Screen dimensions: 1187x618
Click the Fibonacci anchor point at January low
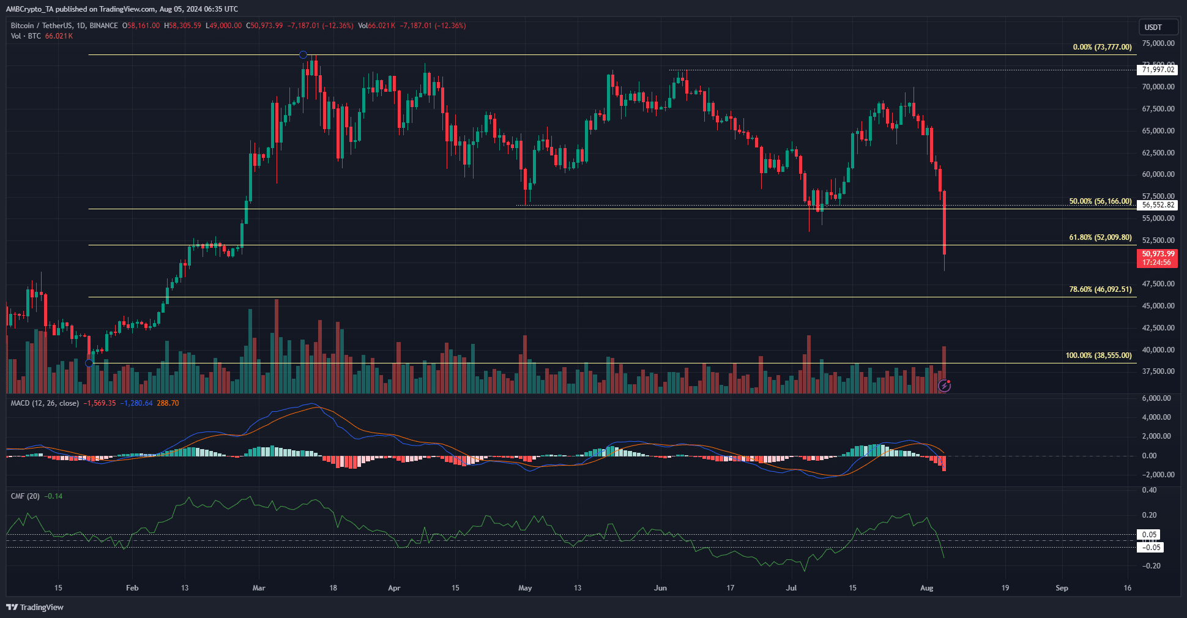click(x=89, y=363)
